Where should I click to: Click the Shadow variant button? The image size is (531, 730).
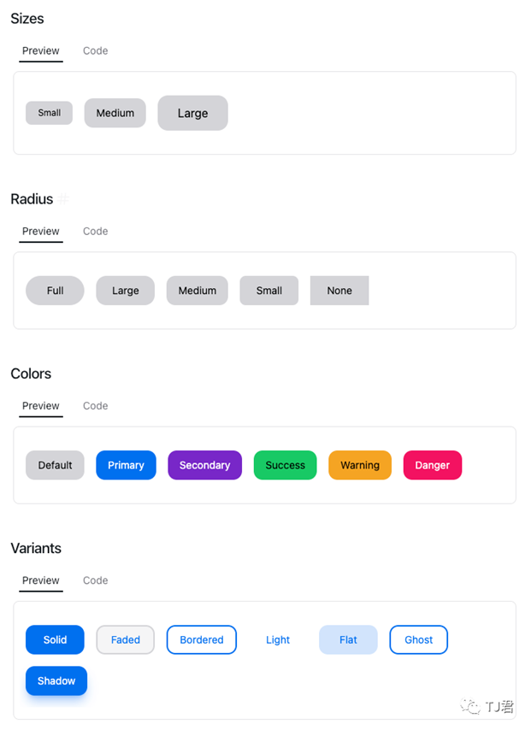pyautogui.click(x=56, y=680)
